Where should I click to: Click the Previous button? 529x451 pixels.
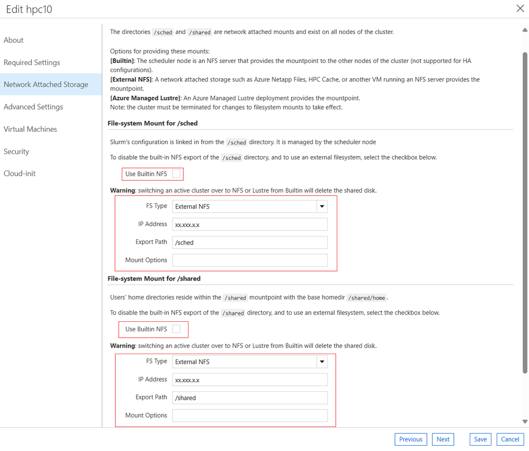410,439
